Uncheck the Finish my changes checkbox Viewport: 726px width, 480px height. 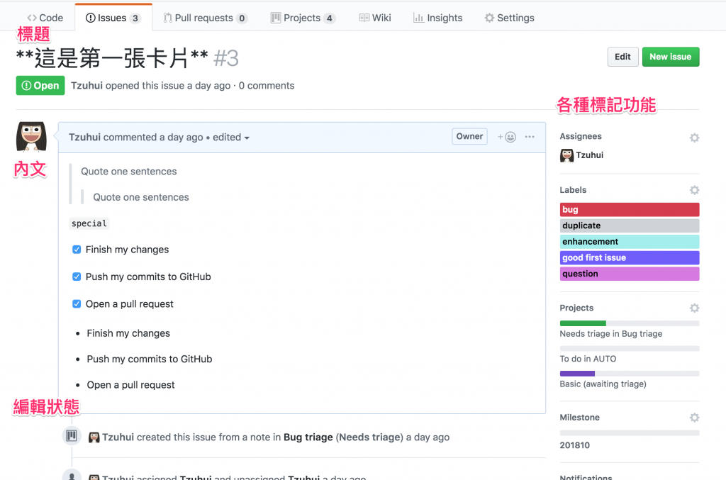[77, 250]
